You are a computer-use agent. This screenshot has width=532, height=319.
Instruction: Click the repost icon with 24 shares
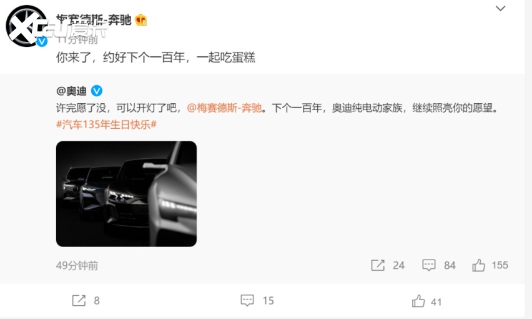click(378, 265)
